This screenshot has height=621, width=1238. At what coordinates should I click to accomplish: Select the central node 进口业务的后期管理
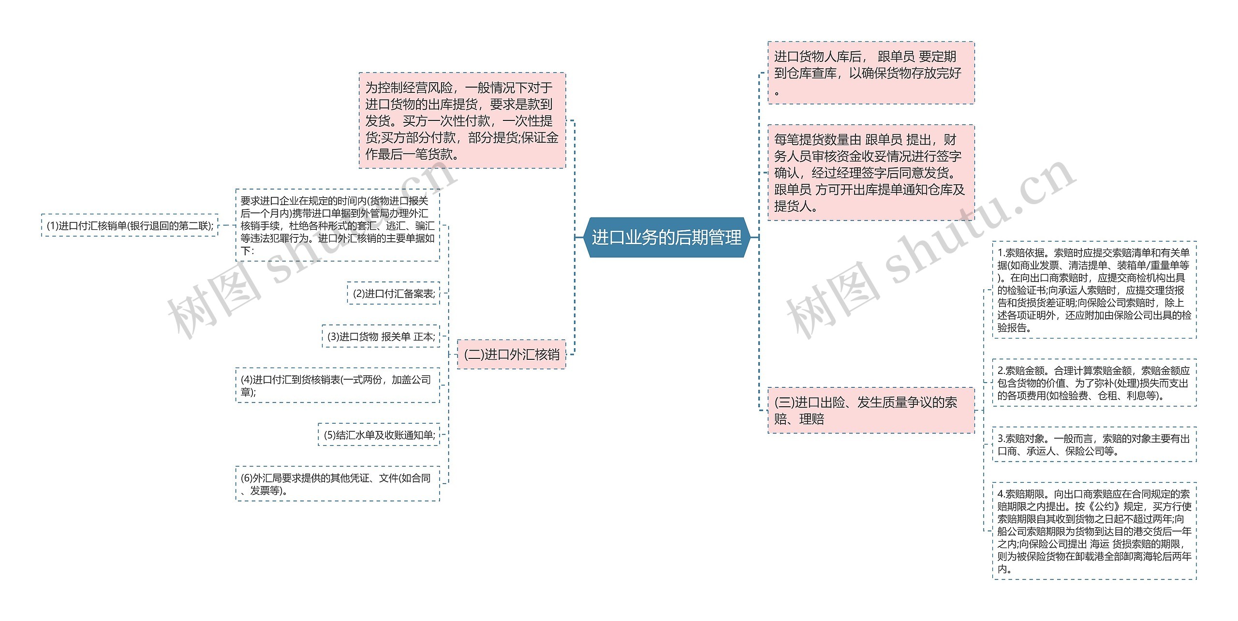pyautogui.click(x=666, y=237)
